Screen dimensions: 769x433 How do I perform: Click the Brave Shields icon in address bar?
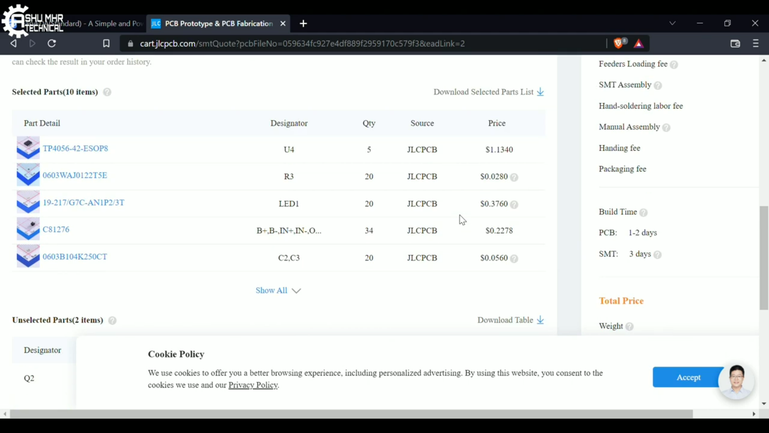point(618,43)
